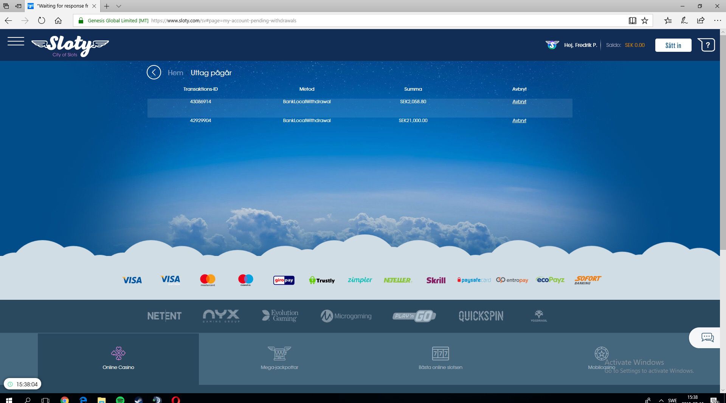Click the NYX Gaming Group logo
The image size is (726, 403).
click(x=221, y=316)
